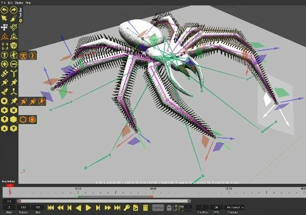
Task: Select the arrow picker tool
Action: click(4, 19)
